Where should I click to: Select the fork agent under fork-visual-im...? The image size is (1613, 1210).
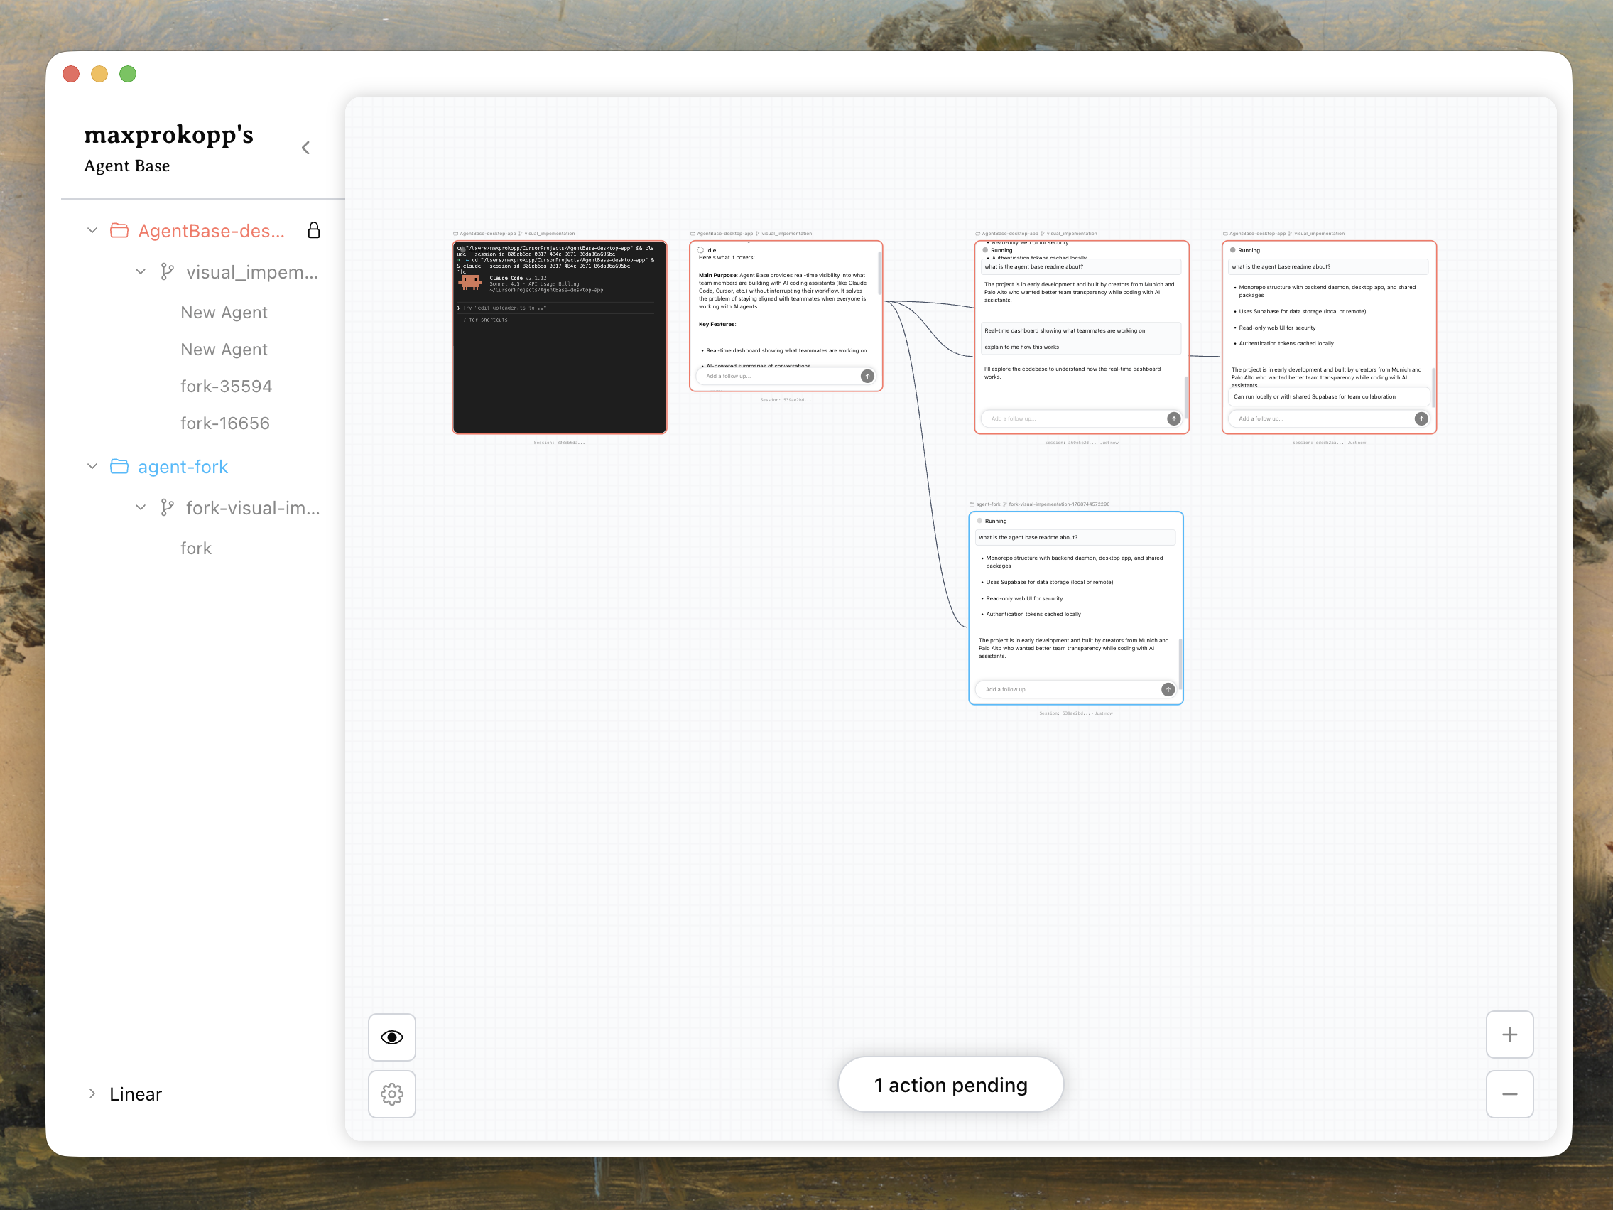click(x=196, y=549)
